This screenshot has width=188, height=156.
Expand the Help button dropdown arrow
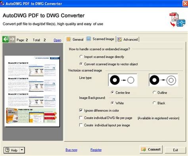pos(22,150)
